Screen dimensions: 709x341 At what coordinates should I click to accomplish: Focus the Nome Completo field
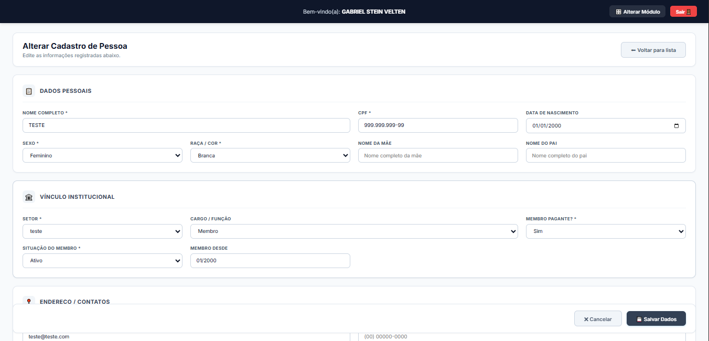(186, 125)
